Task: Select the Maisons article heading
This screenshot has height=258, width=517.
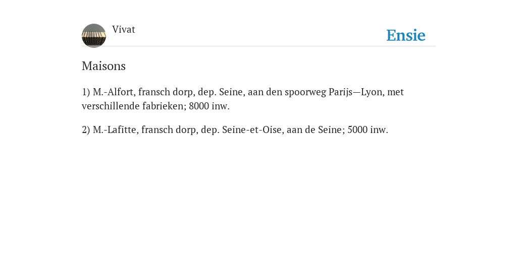Action: click(104, 66)
